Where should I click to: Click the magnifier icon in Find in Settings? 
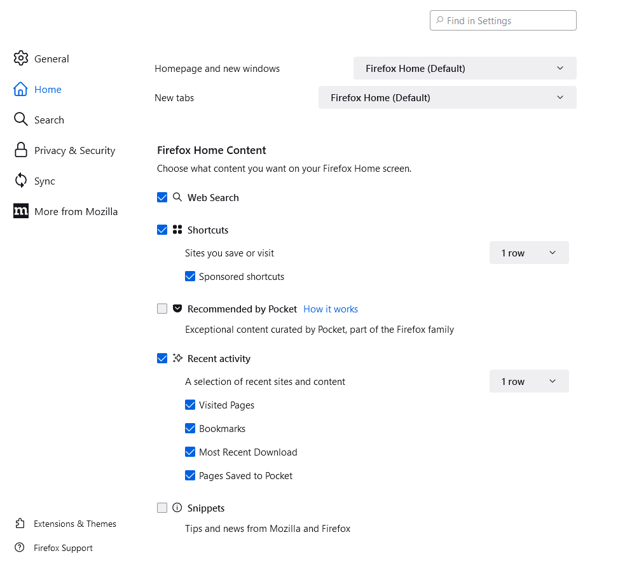tap(440, 20)
